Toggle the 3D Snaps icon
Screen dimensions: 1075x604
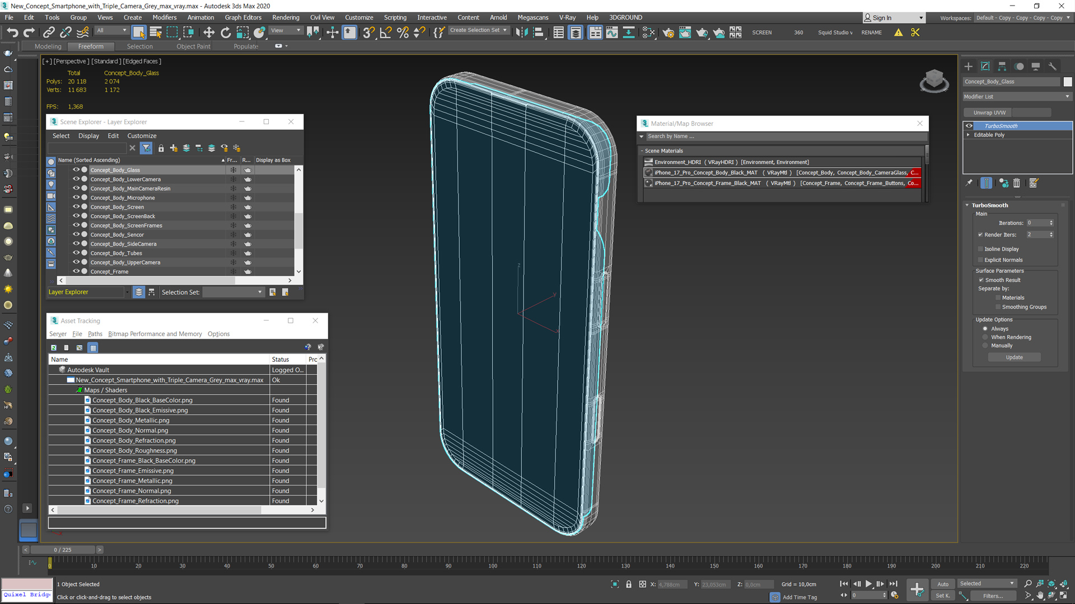(x=368, y=32)
